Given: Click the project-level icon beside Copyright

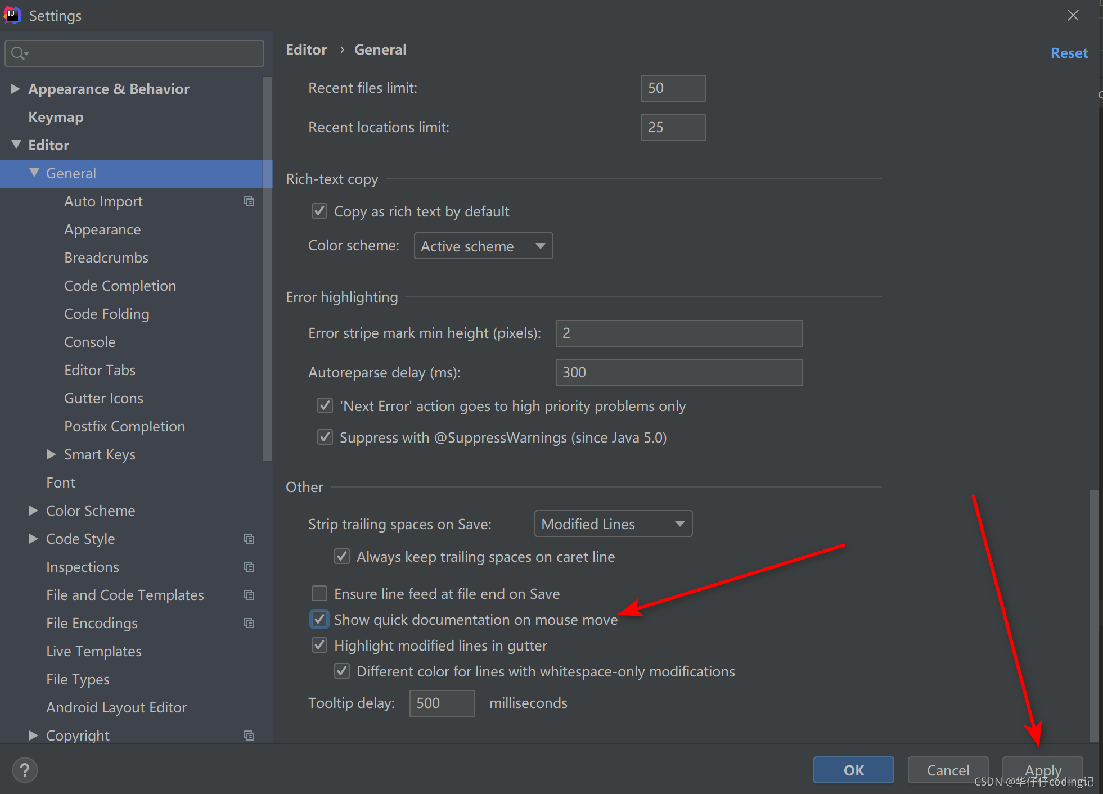Looking at the screenshot, I should click(x=249, y=736).
